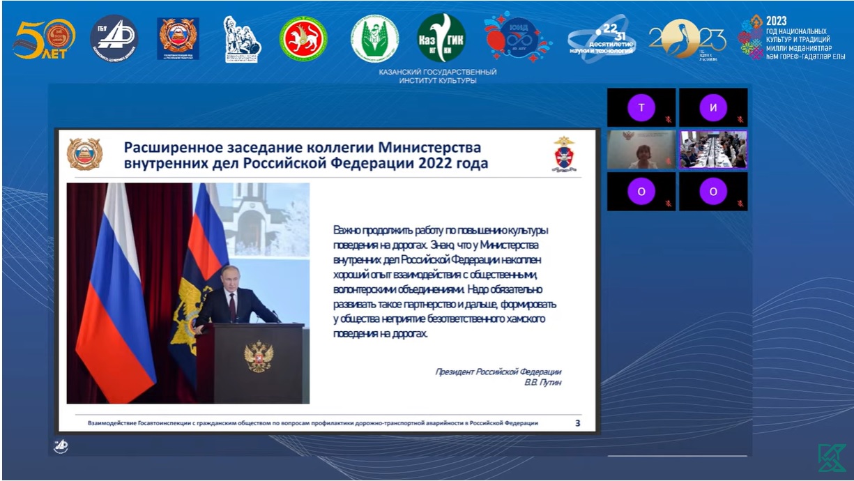Click the muted mic icon on the woman's video
This screenshot has height=481, width=854.
pyautogui.click(x=667, y=162)
